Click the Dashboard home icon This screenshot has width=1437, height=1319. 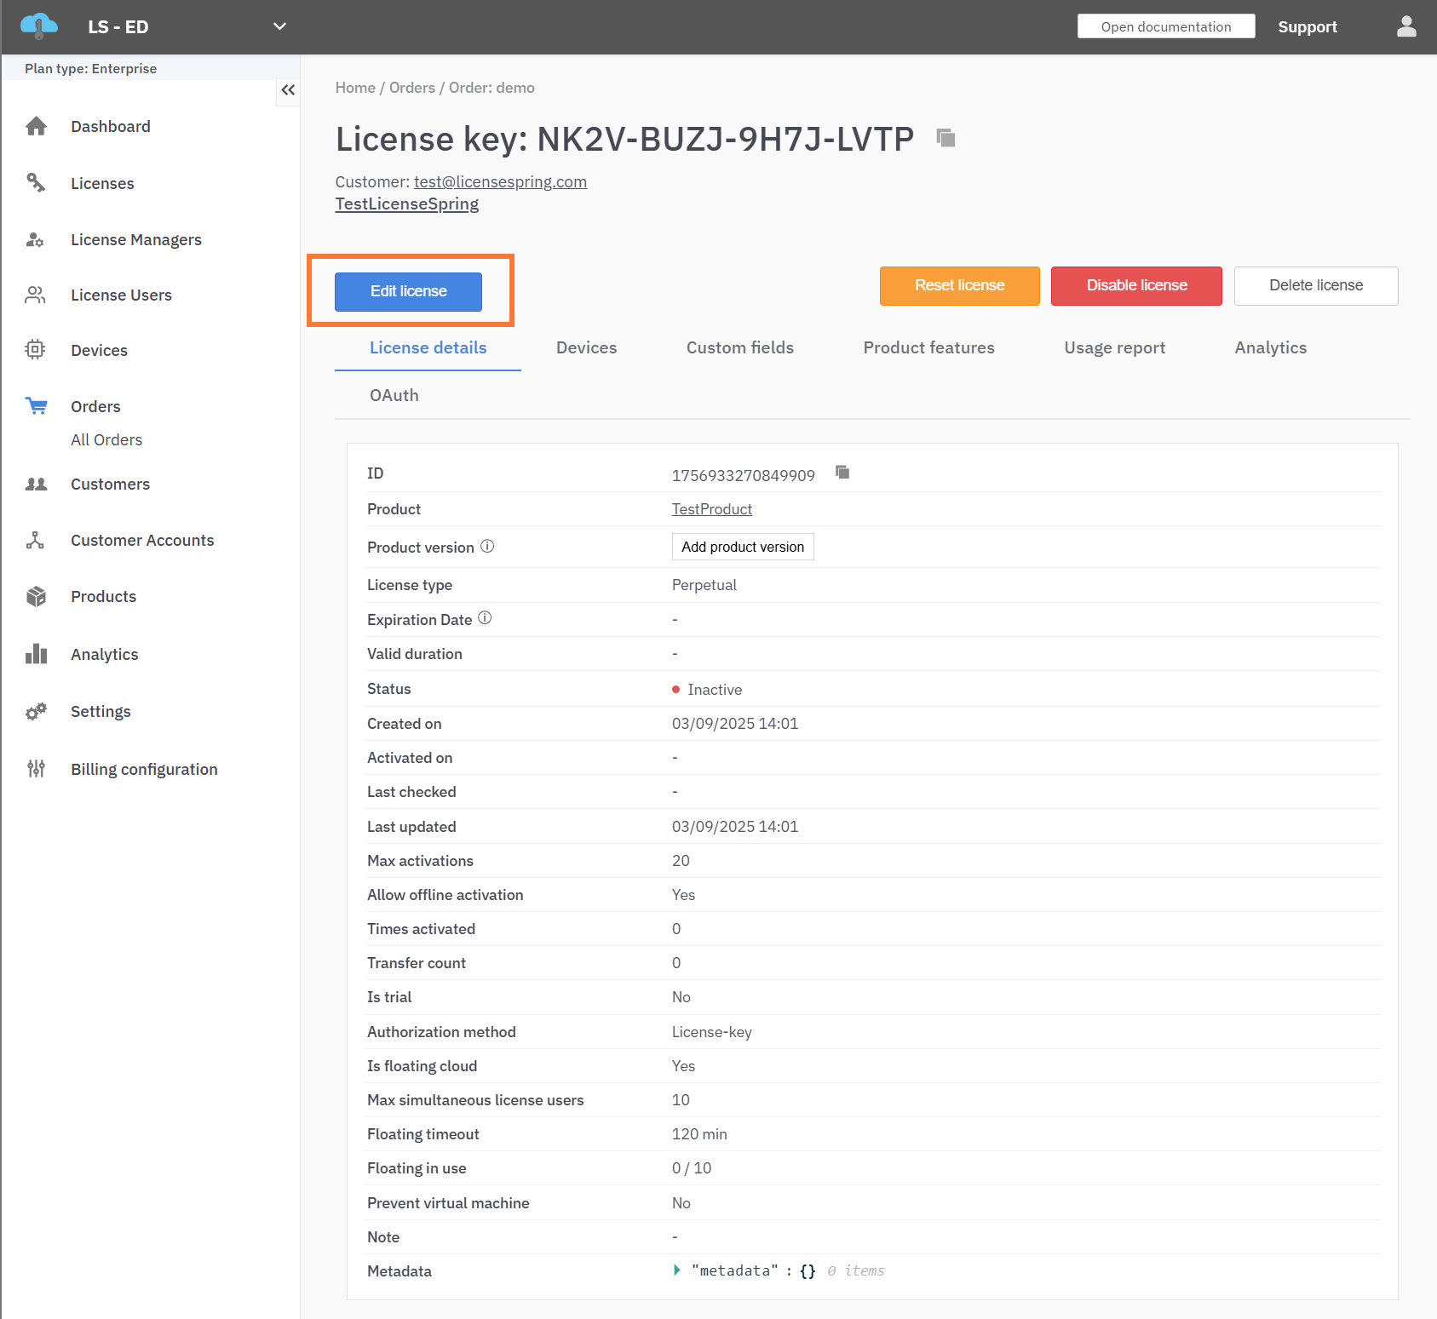click(36, 127)
